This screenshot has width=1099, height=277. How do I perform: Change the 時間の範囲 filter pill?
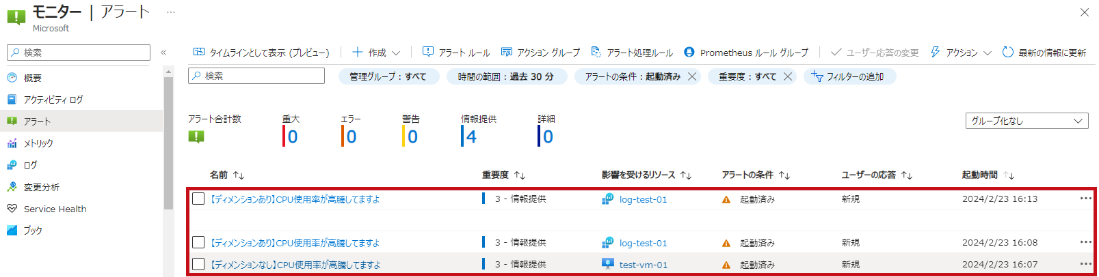tap(505, 76)
